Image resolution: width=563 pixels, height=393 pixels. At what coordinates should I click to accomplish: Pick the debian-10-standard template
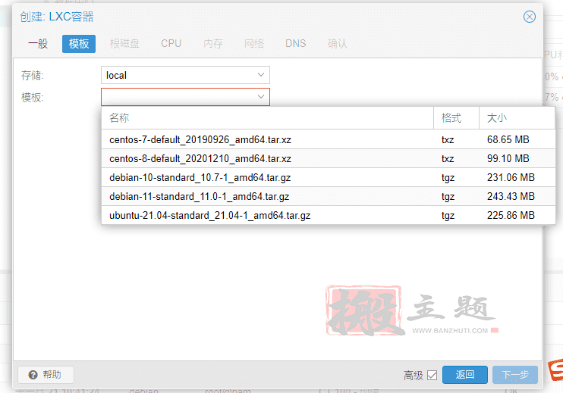199,178
